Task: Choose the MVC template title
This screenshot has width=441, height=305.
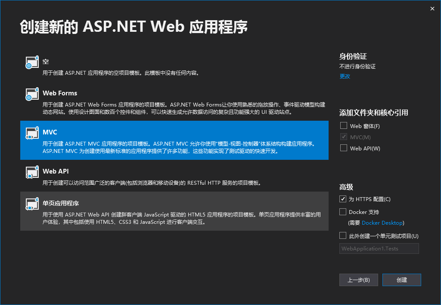Action: 50,132
